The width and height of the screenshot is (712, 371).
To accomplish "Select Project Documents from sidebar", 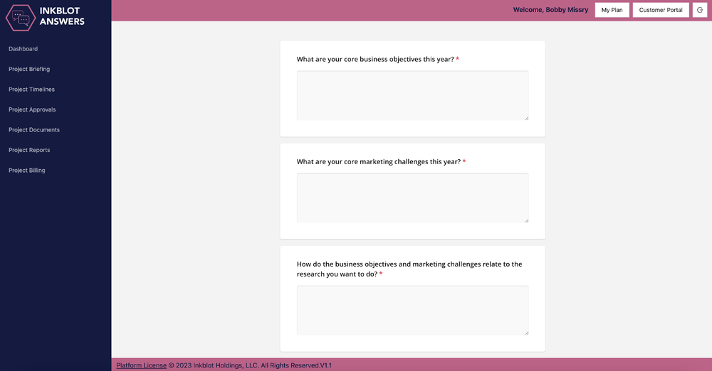I will 34,130.
